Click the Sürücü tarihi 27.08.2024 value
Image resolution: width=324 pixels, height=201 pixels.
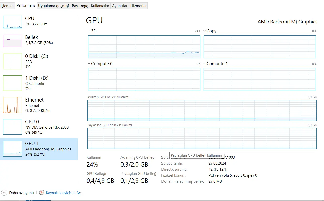[218, 163]
